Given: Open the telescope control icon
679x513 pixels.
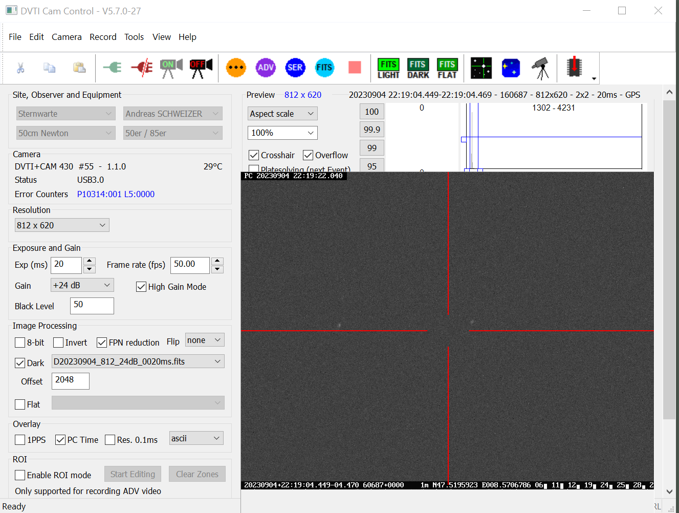Looking at the screenshot, I should click(x=541, y=68).
